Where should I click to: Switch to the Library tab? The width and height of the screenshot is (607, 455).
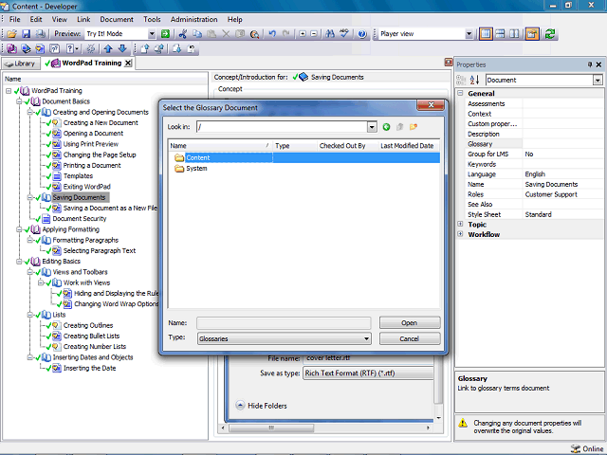[21, 64]
